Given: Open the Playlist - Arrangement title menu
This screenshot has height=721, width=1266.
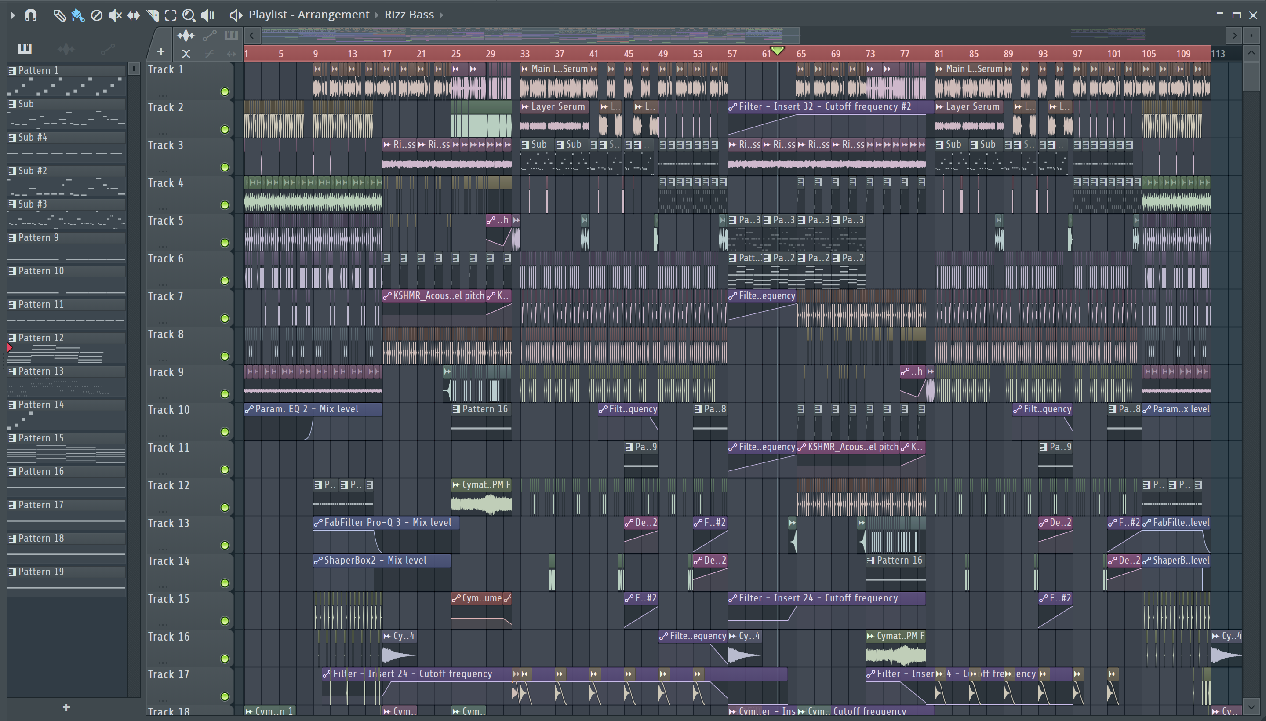Looking at the screenshot, I should pos(309,15).
